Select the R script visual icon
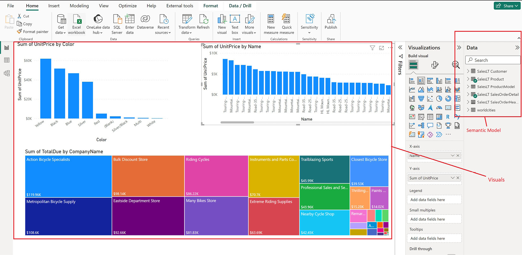This screenshot has width=522, height=255. [448, 117]
